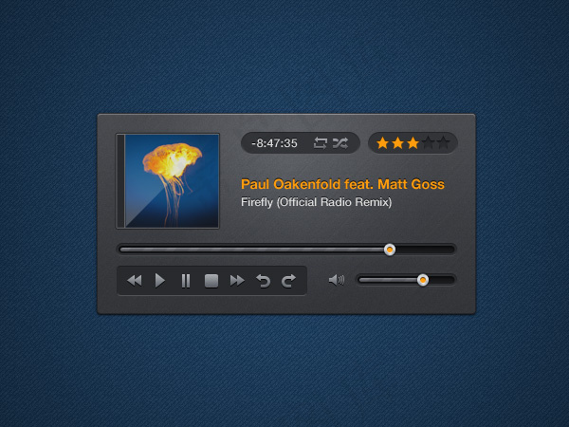Click the rewind button
Screen dimensions: 569x427
coord(135,281)
